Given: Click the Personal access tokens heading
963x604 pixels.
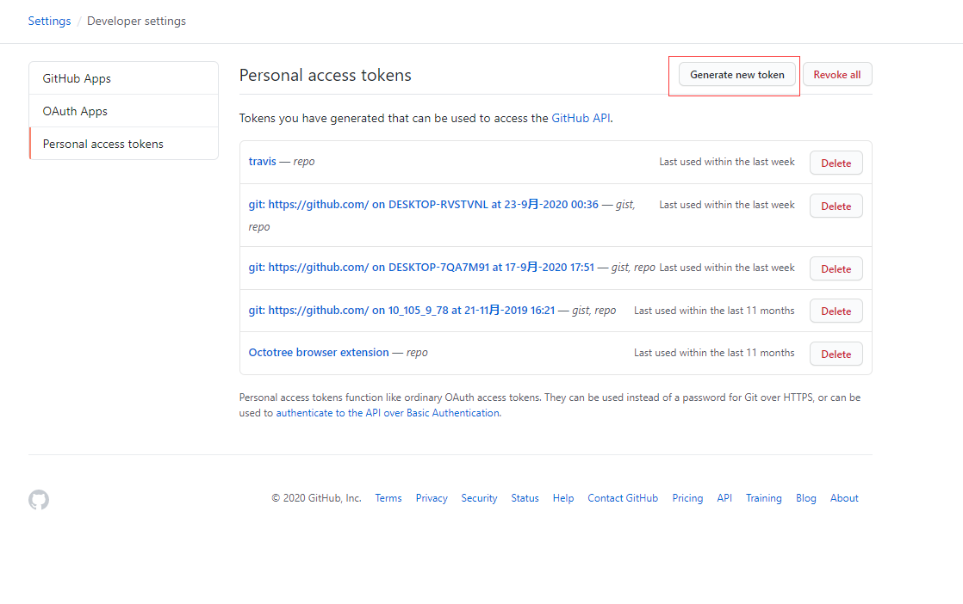Looking at the screenshot, I should [x=326, y=76].
